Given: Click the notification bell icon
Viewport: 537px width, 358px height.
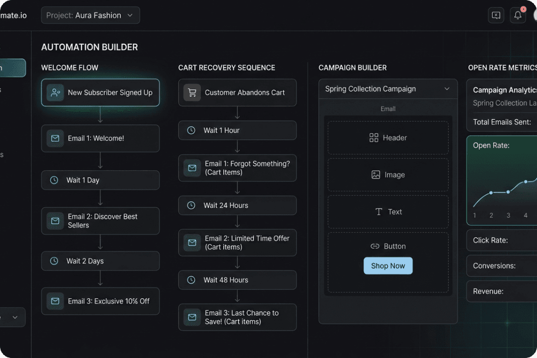Looking at the screenshot, I should 518,15.
